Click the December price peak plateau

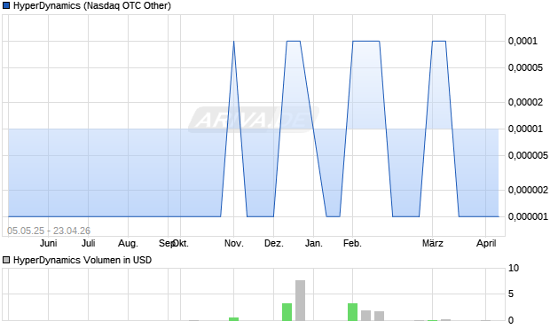click(294, 42)
